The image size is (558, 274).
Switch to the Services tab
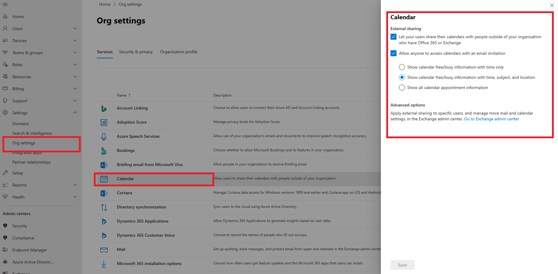point(105,52)
